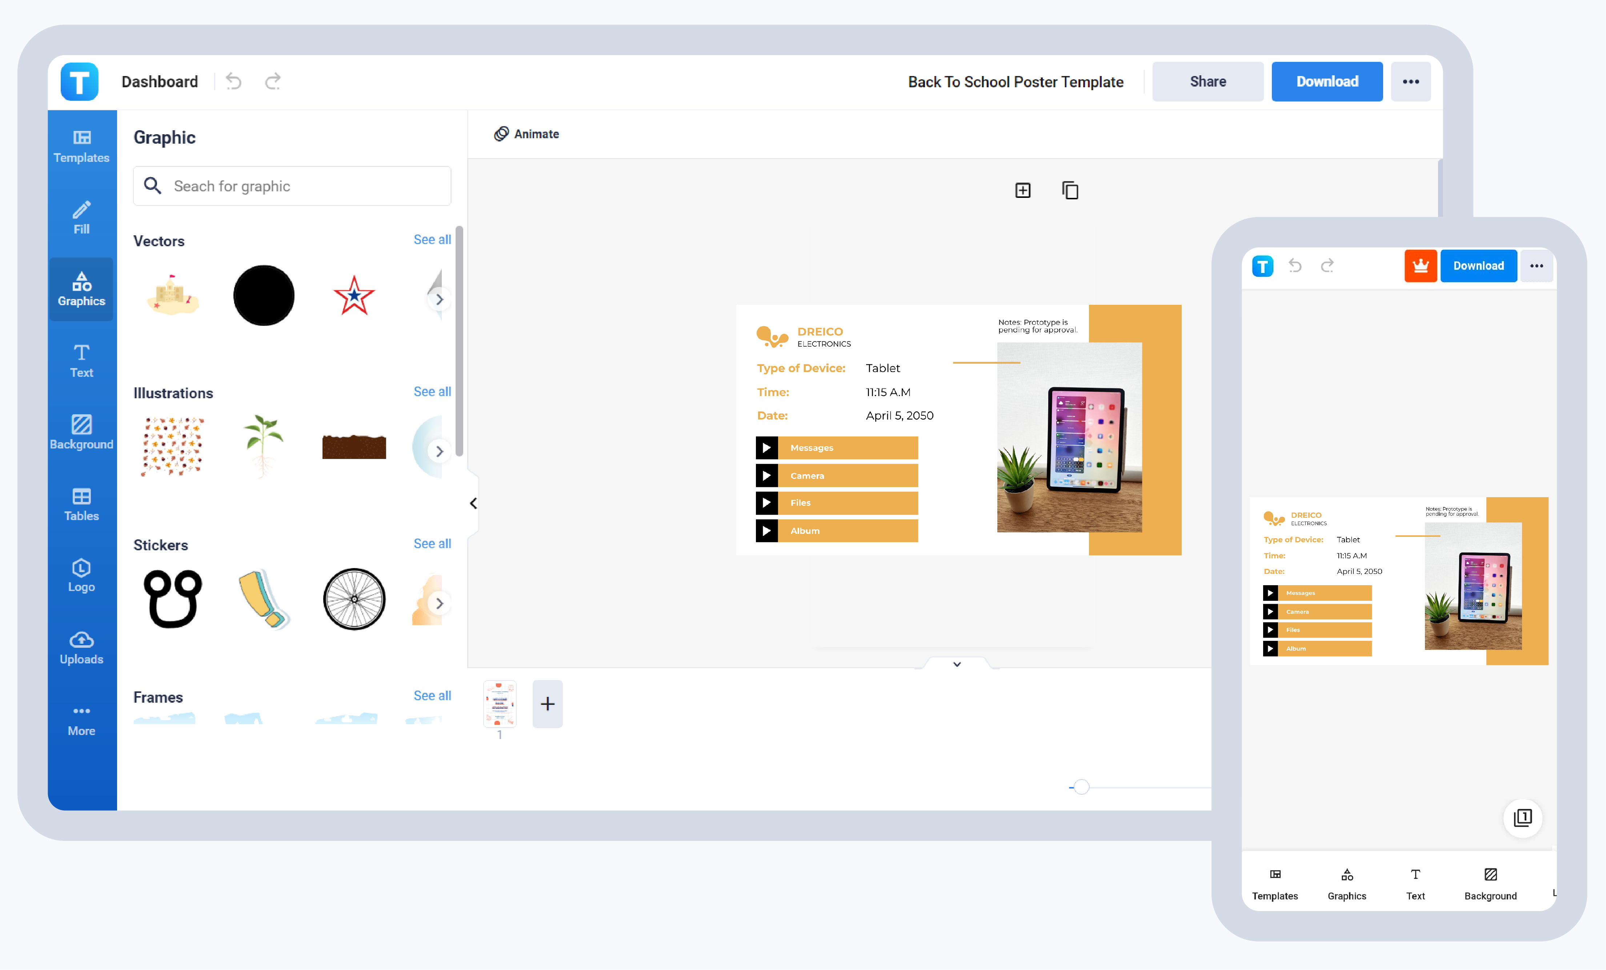Screen dimensions: 1606x970
Task: Click the undo arrow beside Dashboard
Action: pyautogui.click(x=233, y=81)
